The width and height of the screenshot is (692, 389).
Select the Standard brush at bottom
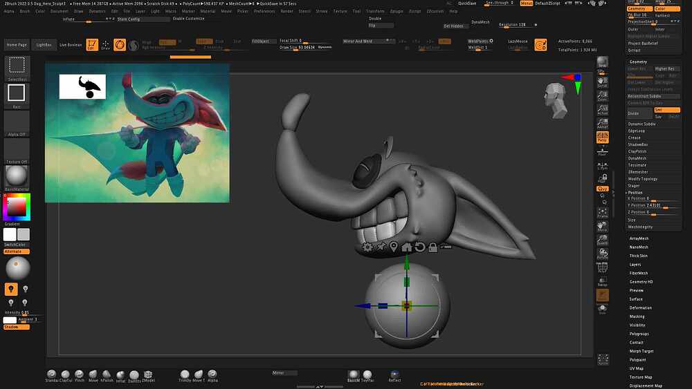(52, 375)
